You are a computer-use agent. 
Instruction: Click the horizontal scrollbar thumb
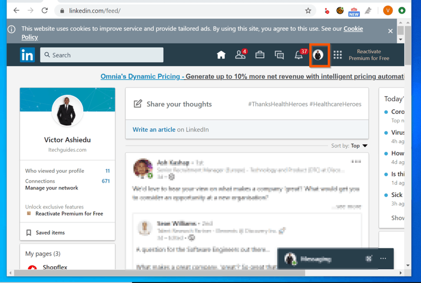(159, 273)
